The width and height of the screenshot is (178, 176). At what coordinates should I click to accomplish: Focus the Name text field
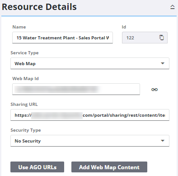point(62,38)
